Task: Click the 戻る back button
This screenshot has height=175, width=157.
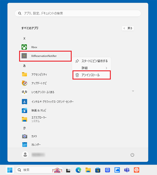Action: pos(128,28)
